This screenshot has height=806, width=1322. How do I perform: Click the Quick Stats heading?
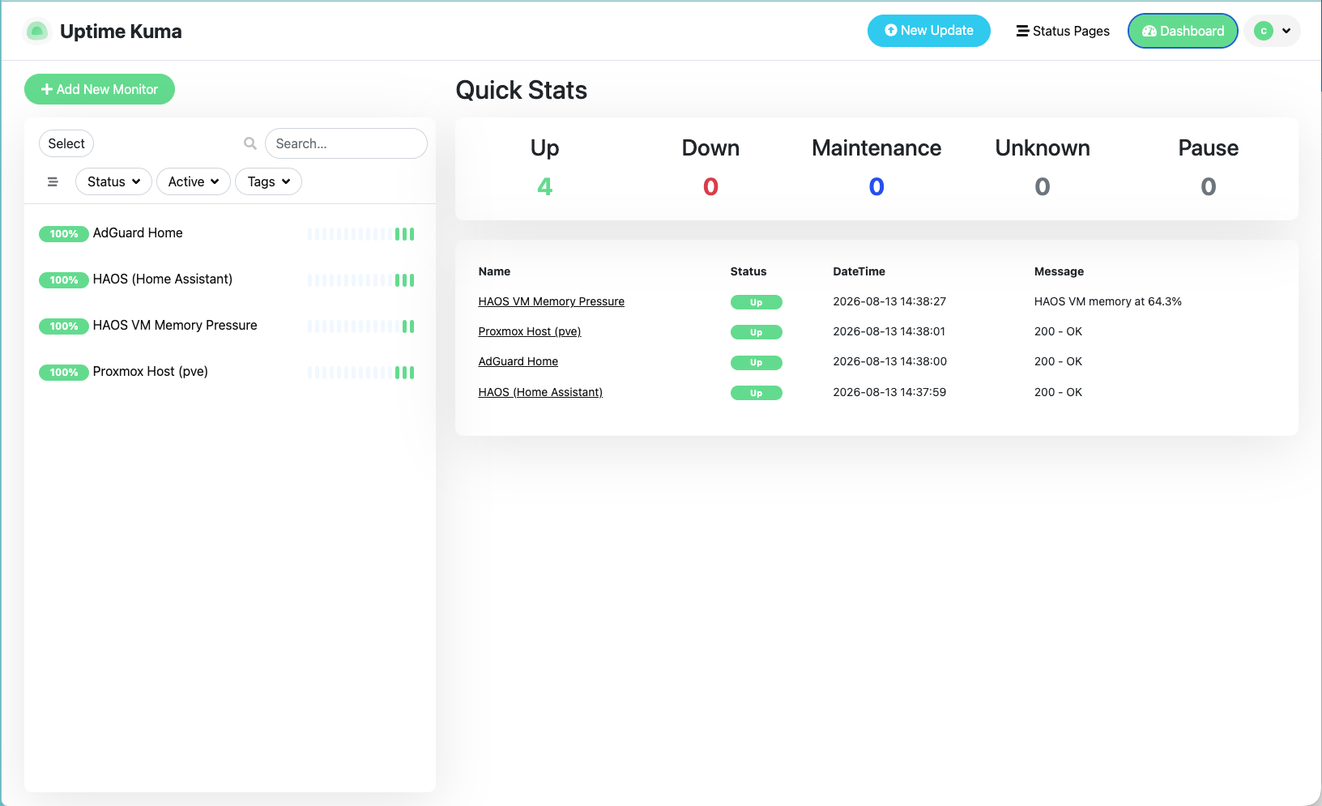(x=522, y=90)
